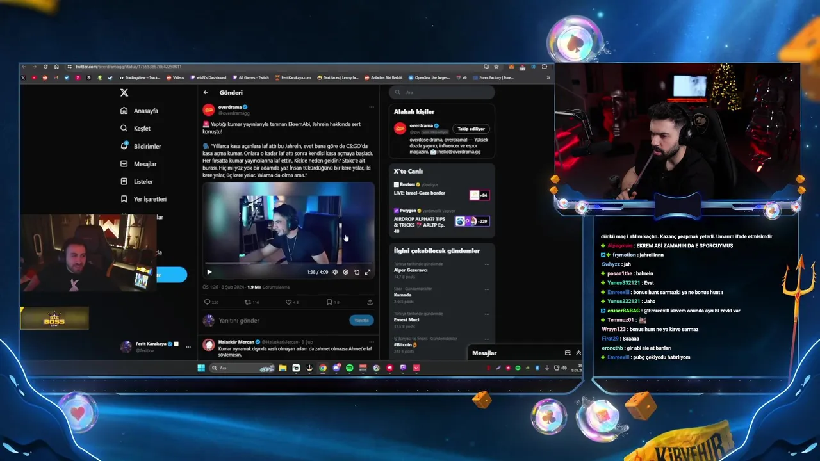Open the Alper Gezeravcı trend

(411, 270)
